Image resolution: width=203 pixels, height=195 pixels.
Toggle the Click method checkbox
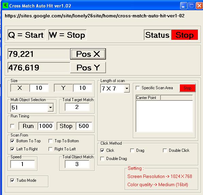click(102, 150)
